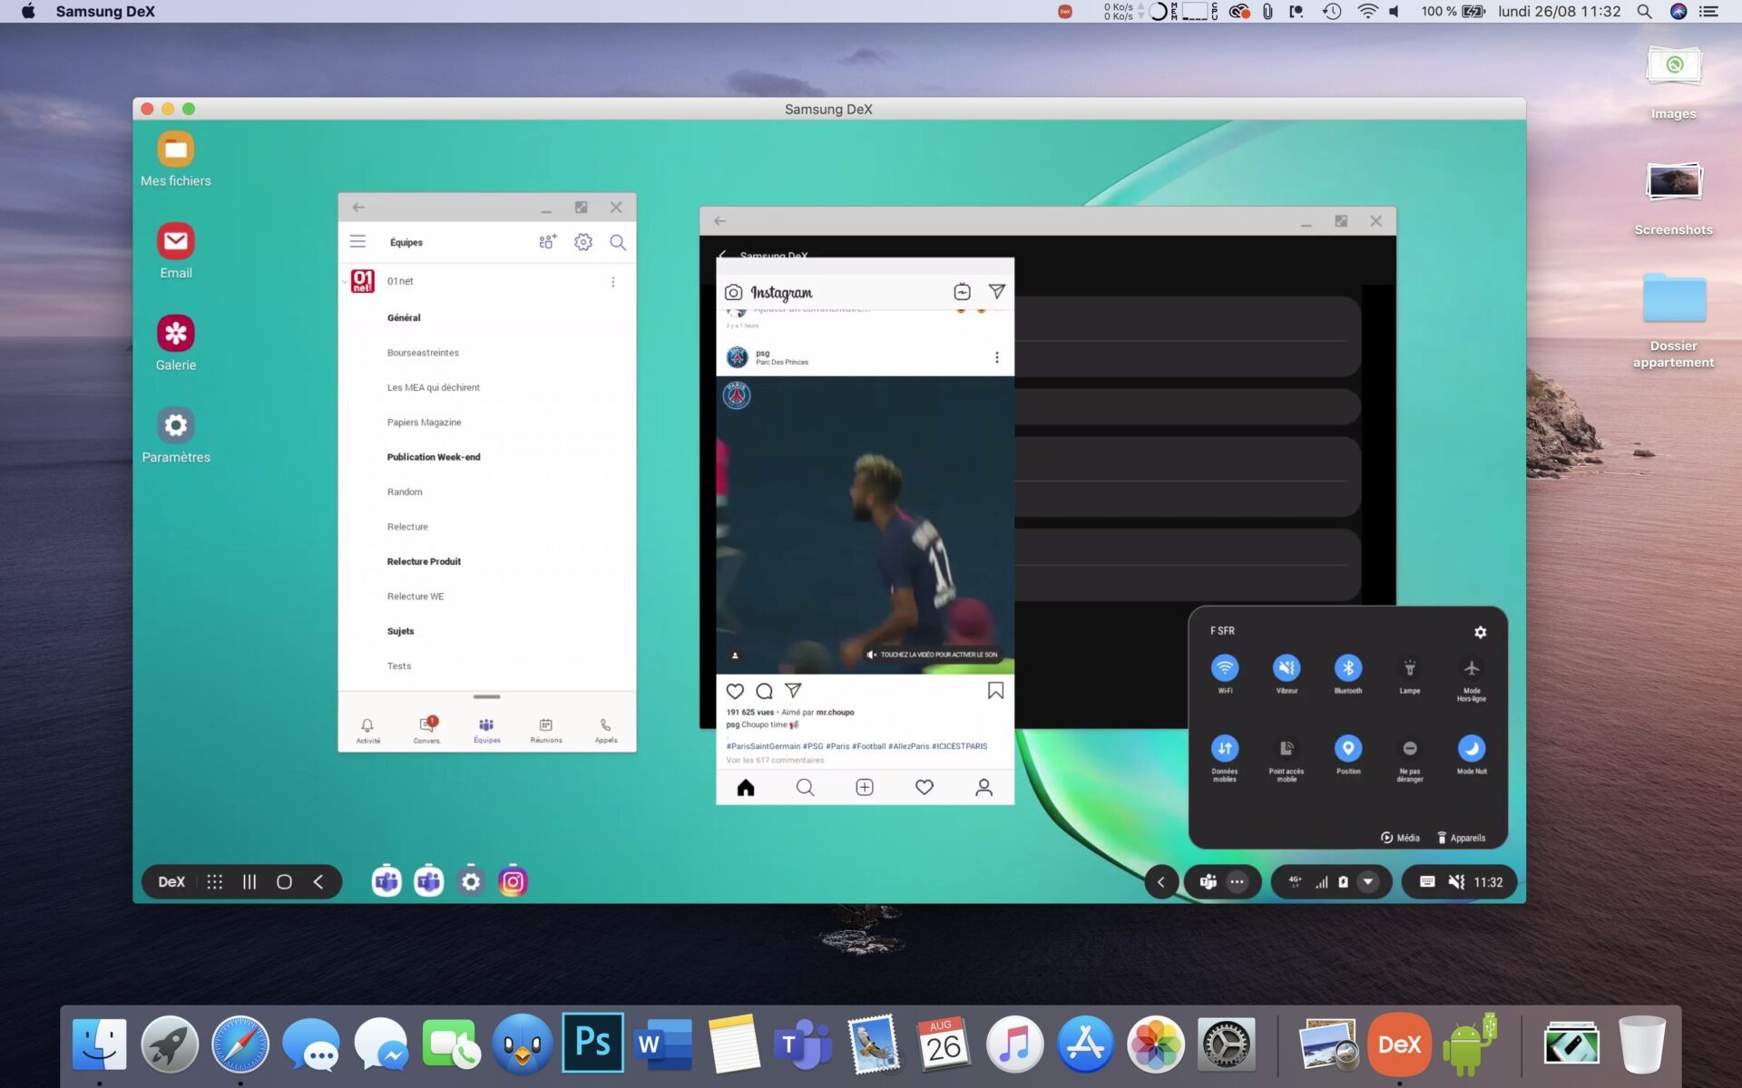The height and width of the screenshot is (1088, 1742).
Task: Like the psg post with heart icon
Action: click(735, 691)
